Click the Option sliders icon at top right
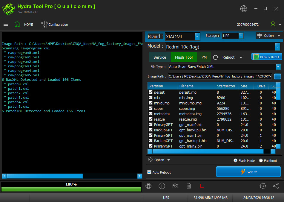The height and width of the screenshot is (202, 284). pos(260,36)
